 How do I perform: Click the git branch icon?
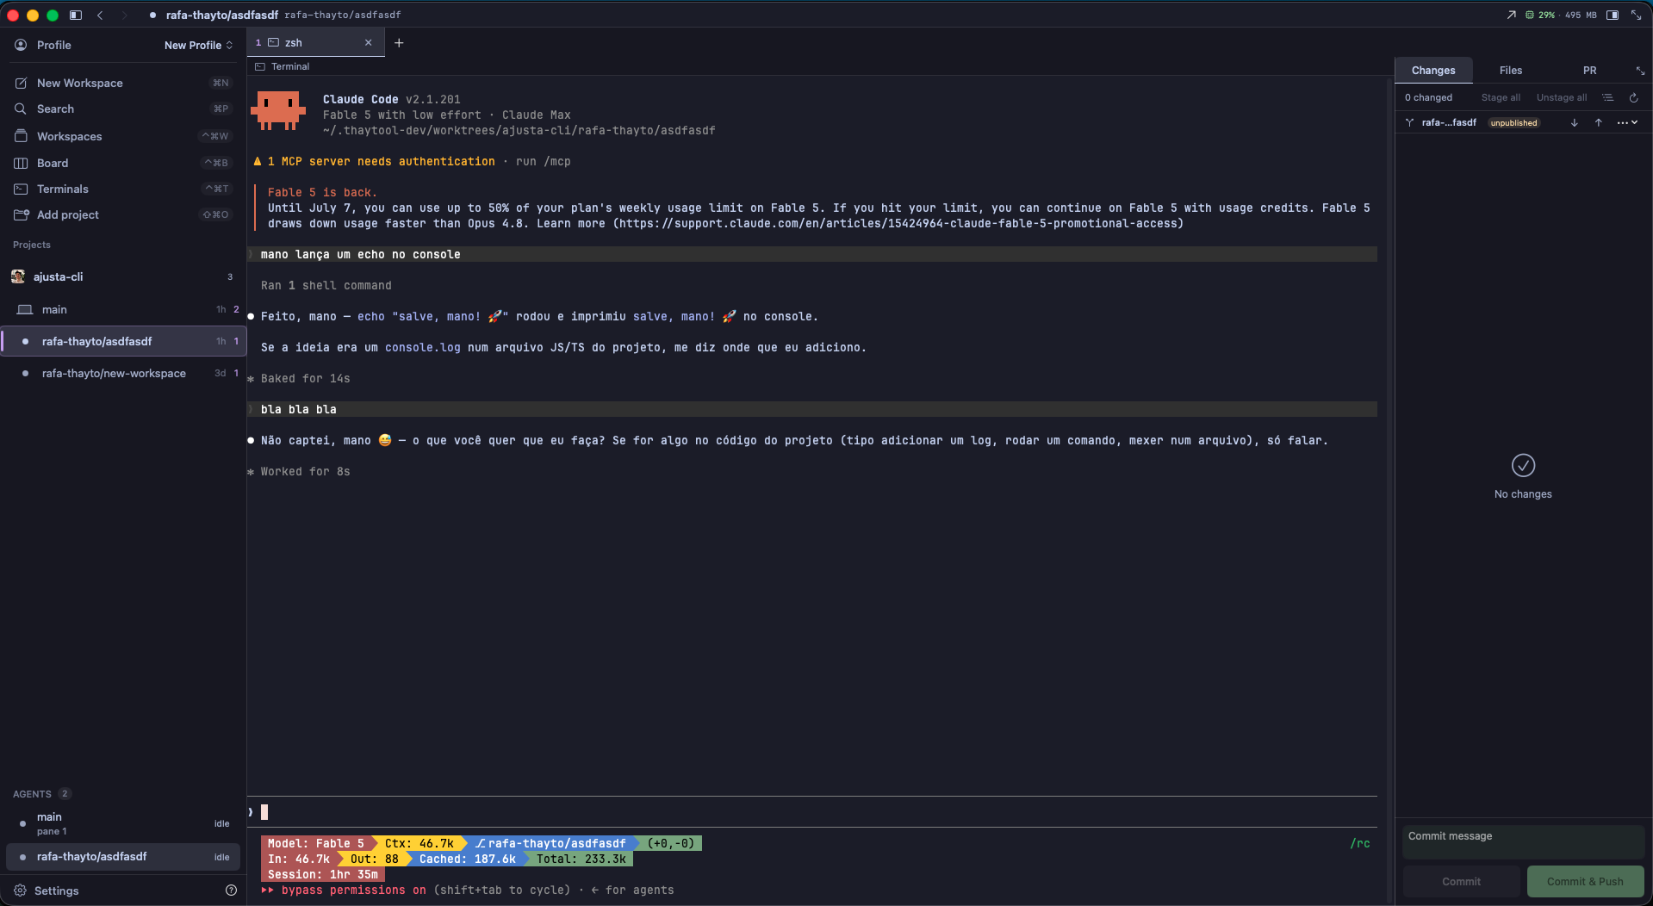(1409, 122)
